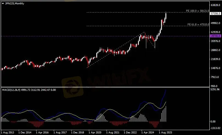Select the FE 100.0 = 58121.0 label
Image resolution: width=222 pixels, height=135 pixels.
click(x=198, y=11)
